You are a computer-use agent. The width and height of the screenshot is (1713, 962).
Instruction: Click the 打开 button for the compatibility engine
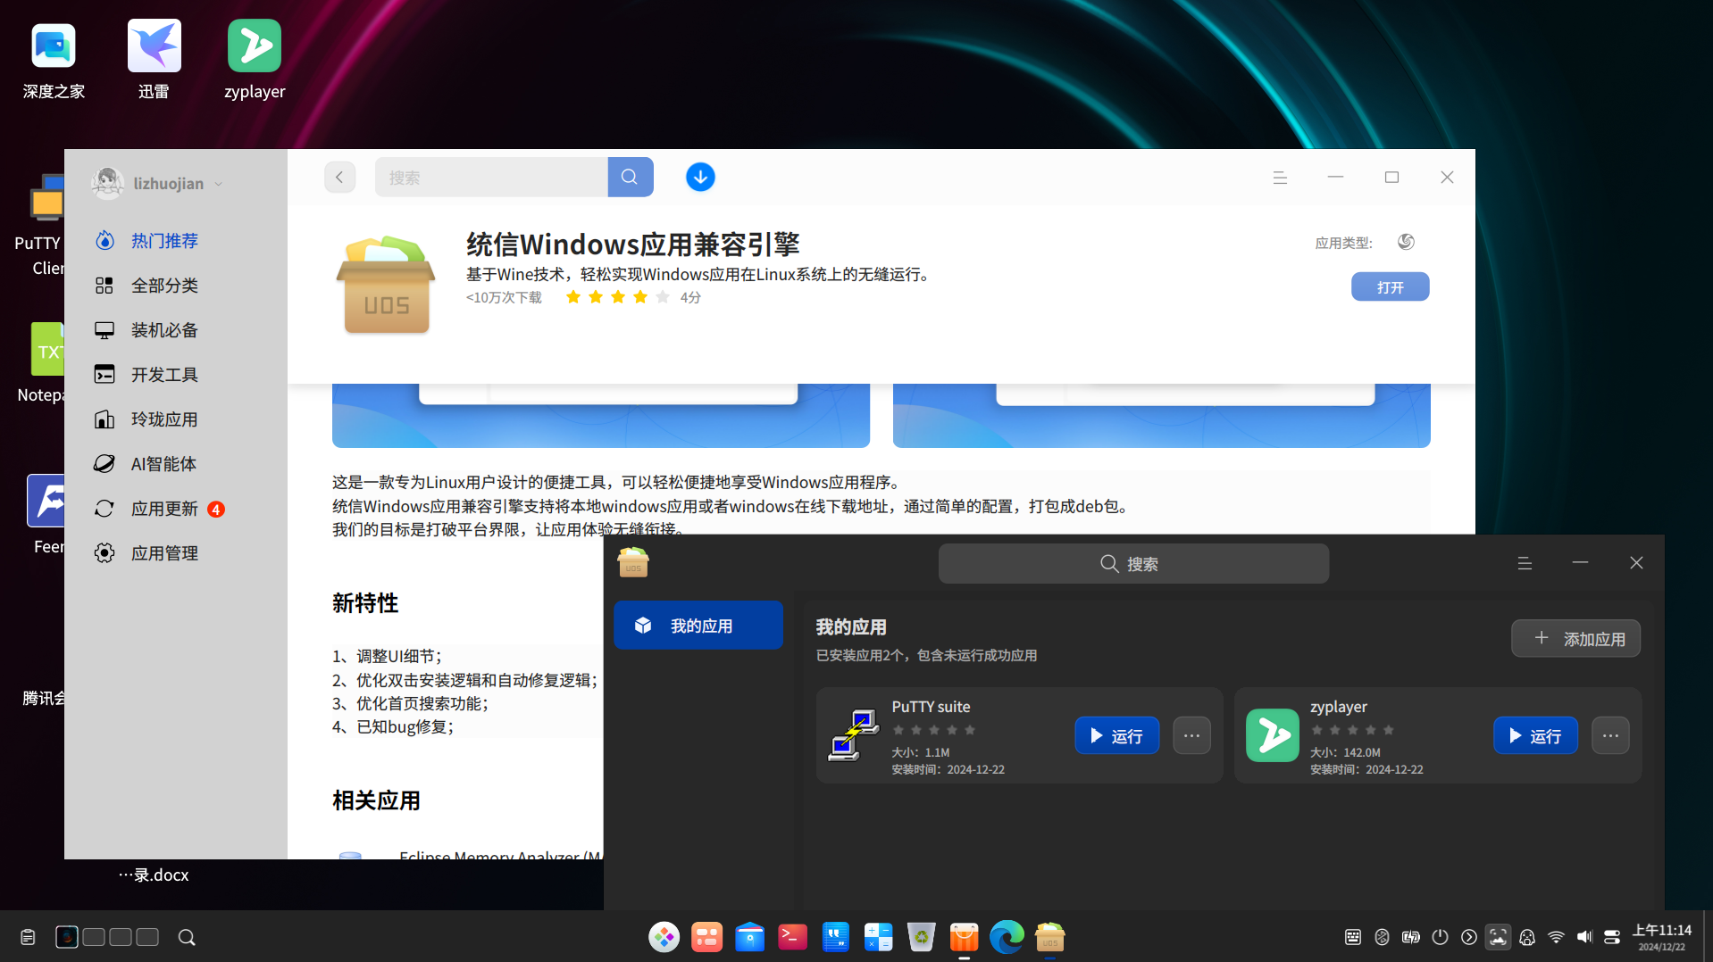pyautogui.click(x=1390, y=286)
